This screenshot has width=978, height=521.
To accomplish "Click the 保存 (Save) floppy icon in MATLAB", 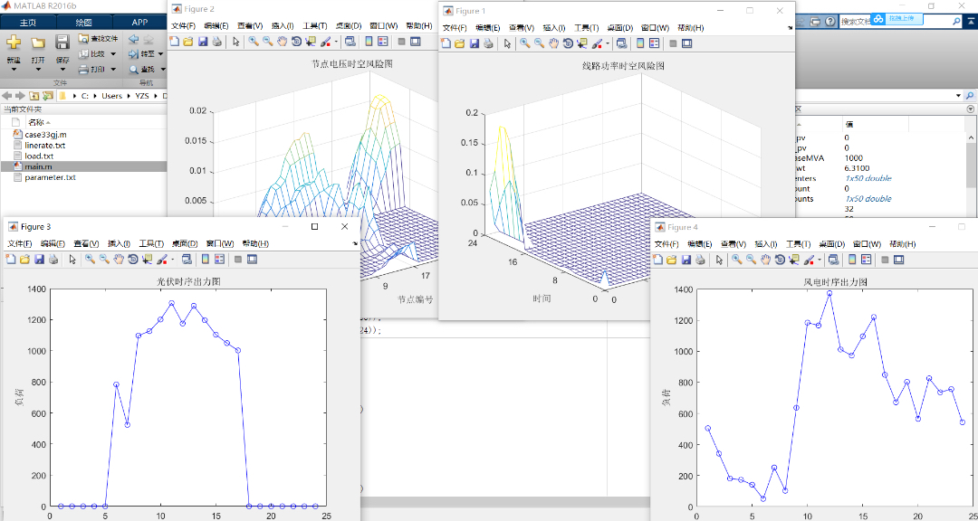I will 62,43.
